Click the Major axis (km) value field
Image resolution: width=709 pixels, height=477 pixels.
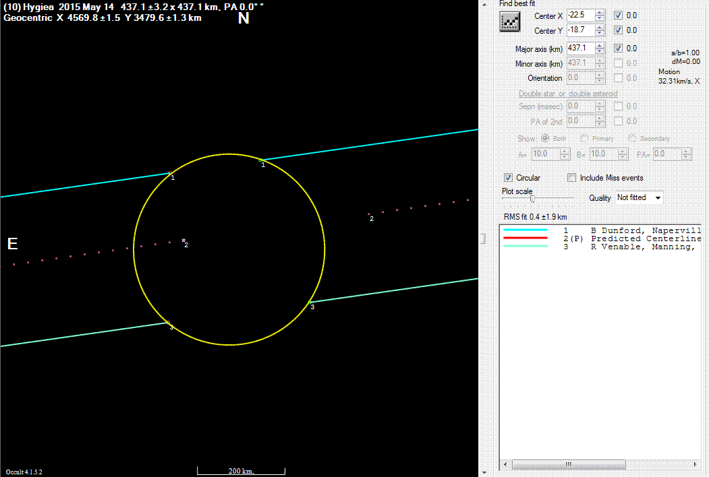pyautogui.click(x=581, y=48)
